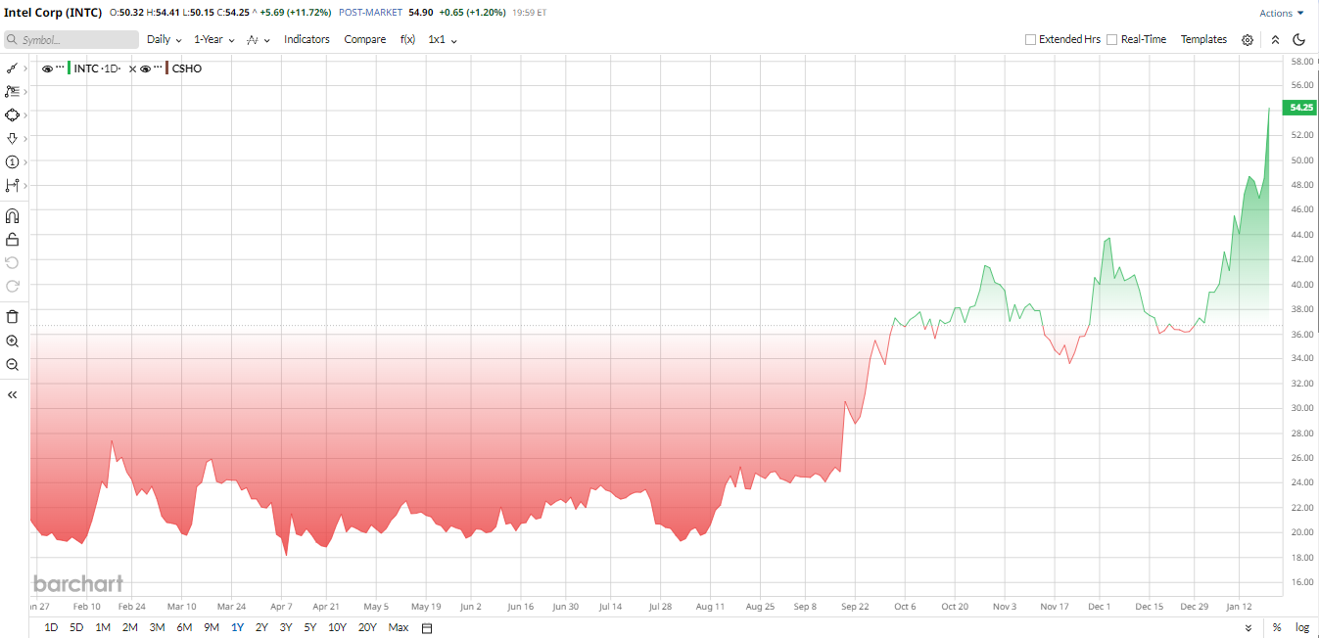The width and height of the screenshot is (1319, 638).
Task: Select the Max time range
Action: point(399,627)
